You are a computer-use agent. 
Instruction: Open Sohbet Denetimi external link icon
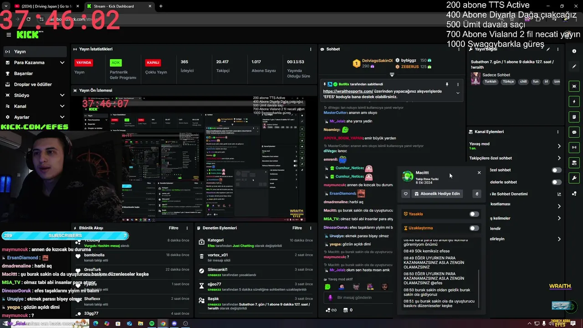(559, 194)
